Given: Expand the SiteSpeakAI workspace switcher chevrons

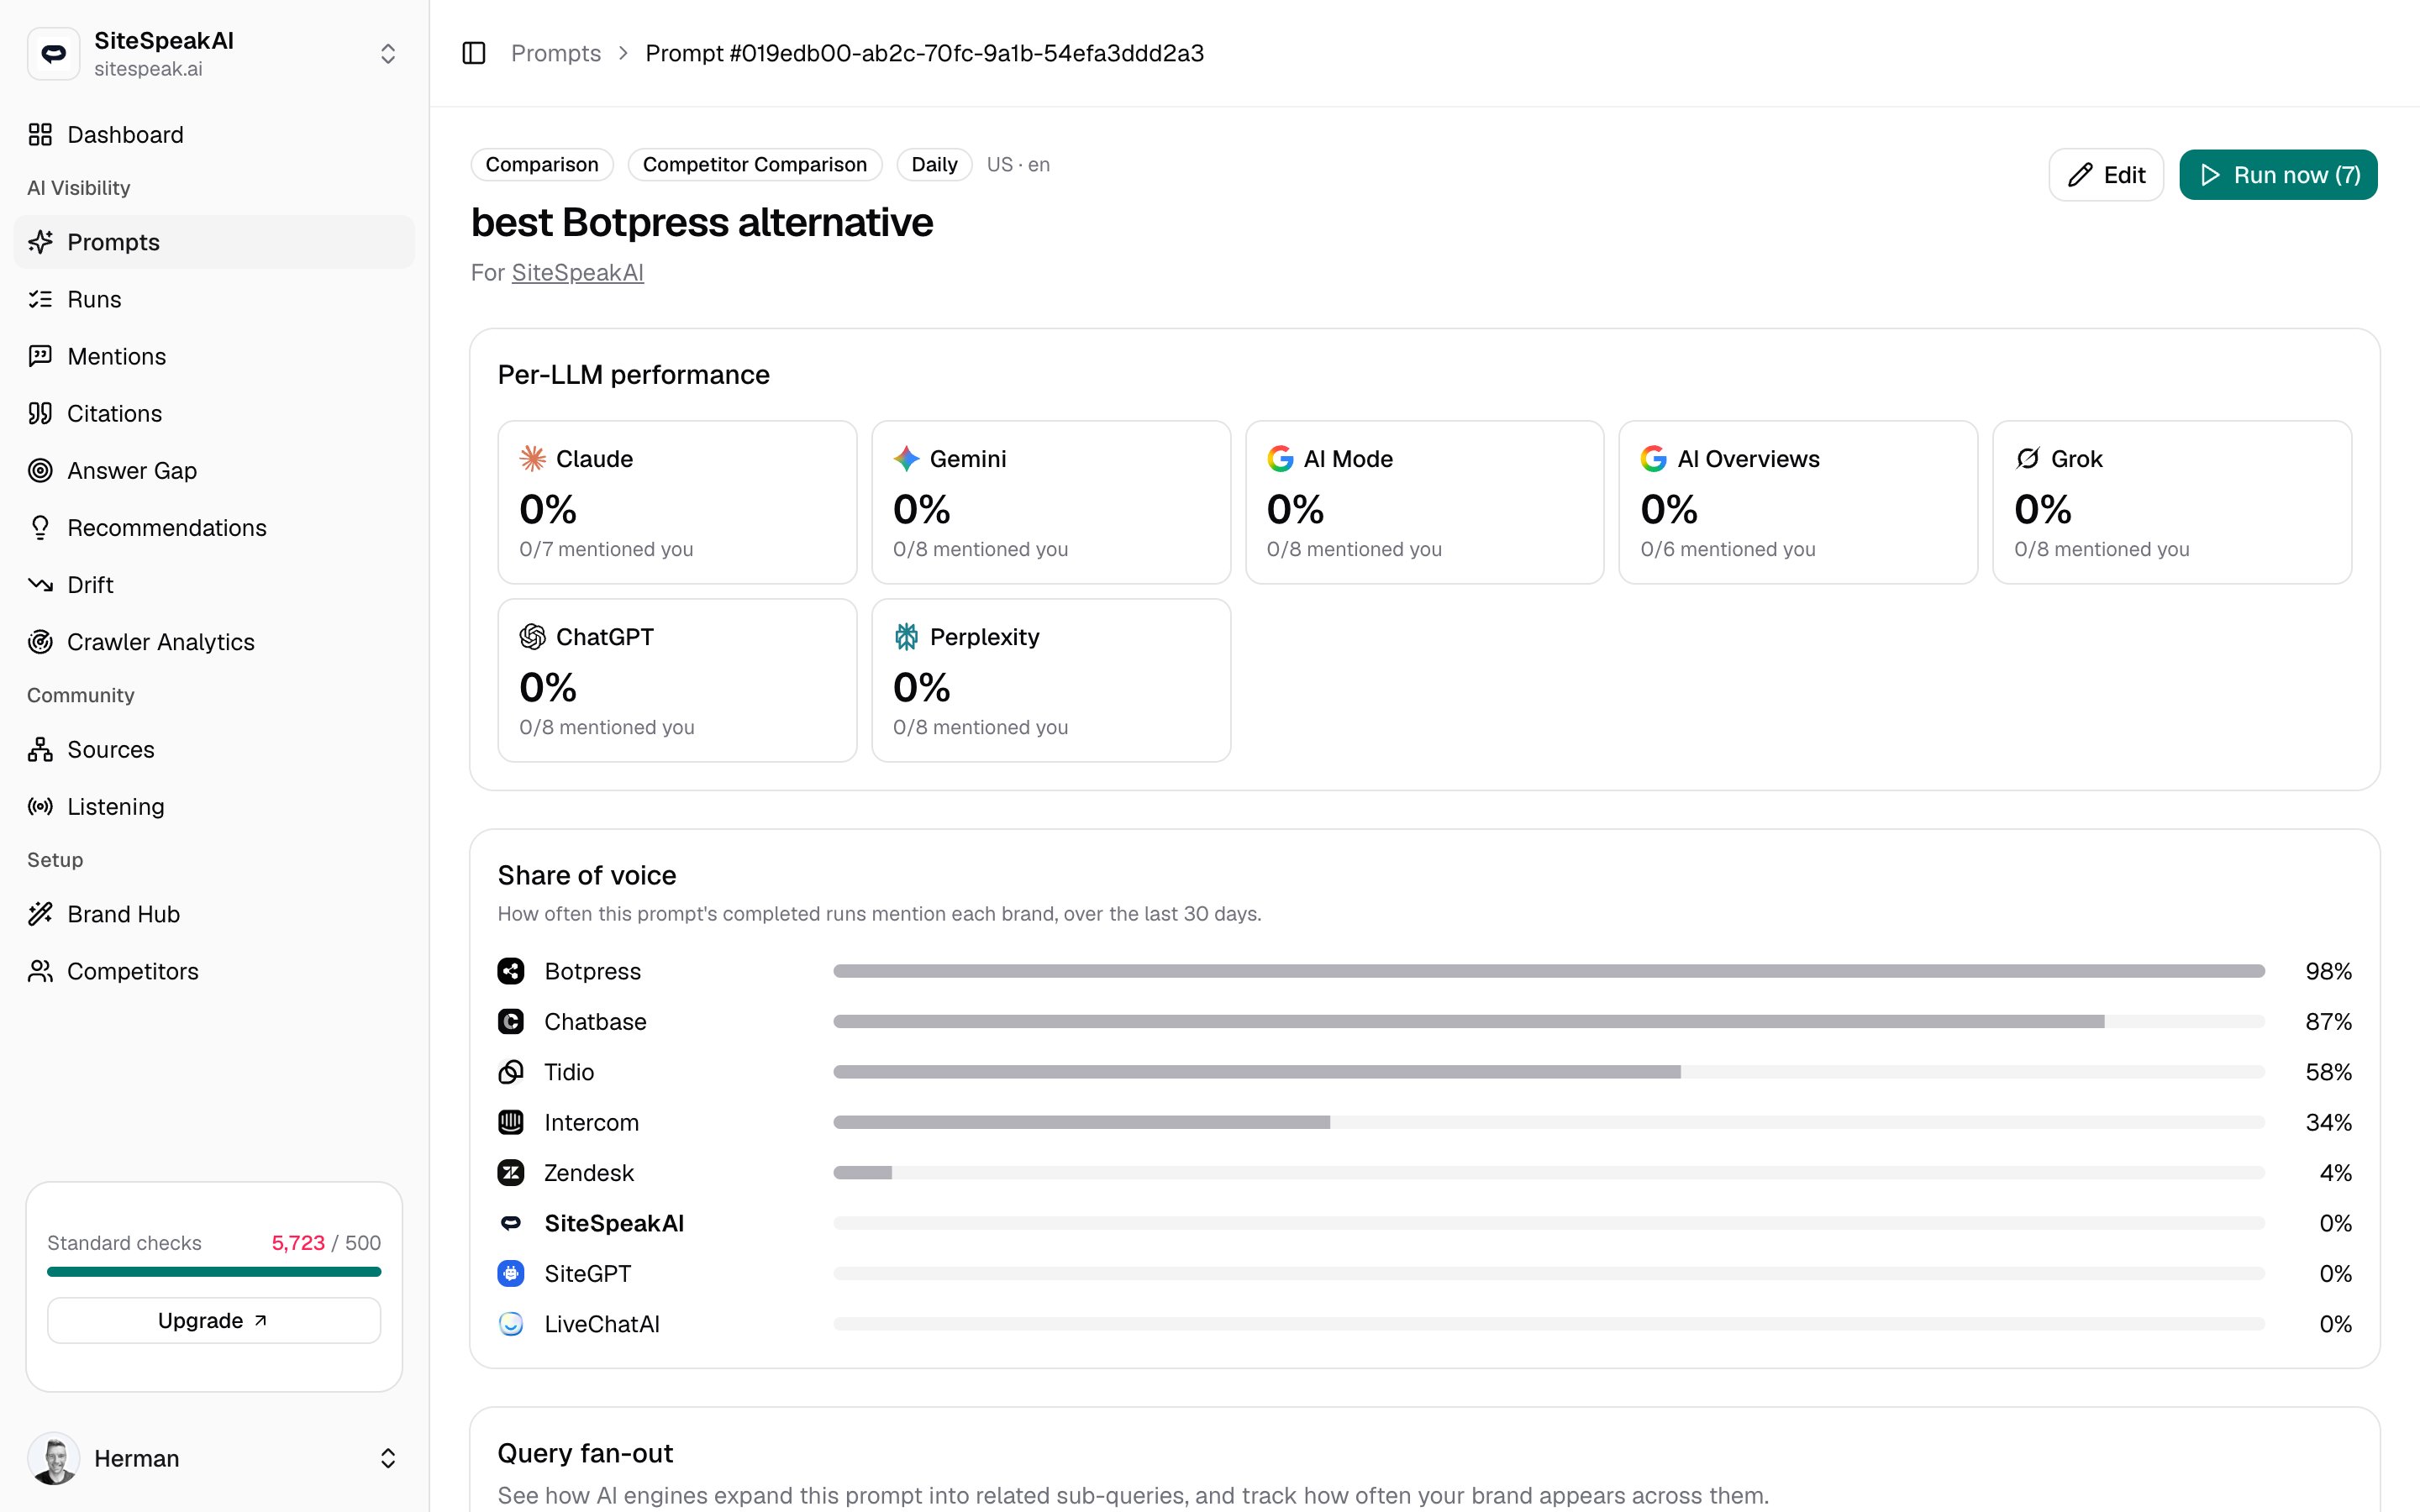Looking at the screenshot, I should coord(388,53).
